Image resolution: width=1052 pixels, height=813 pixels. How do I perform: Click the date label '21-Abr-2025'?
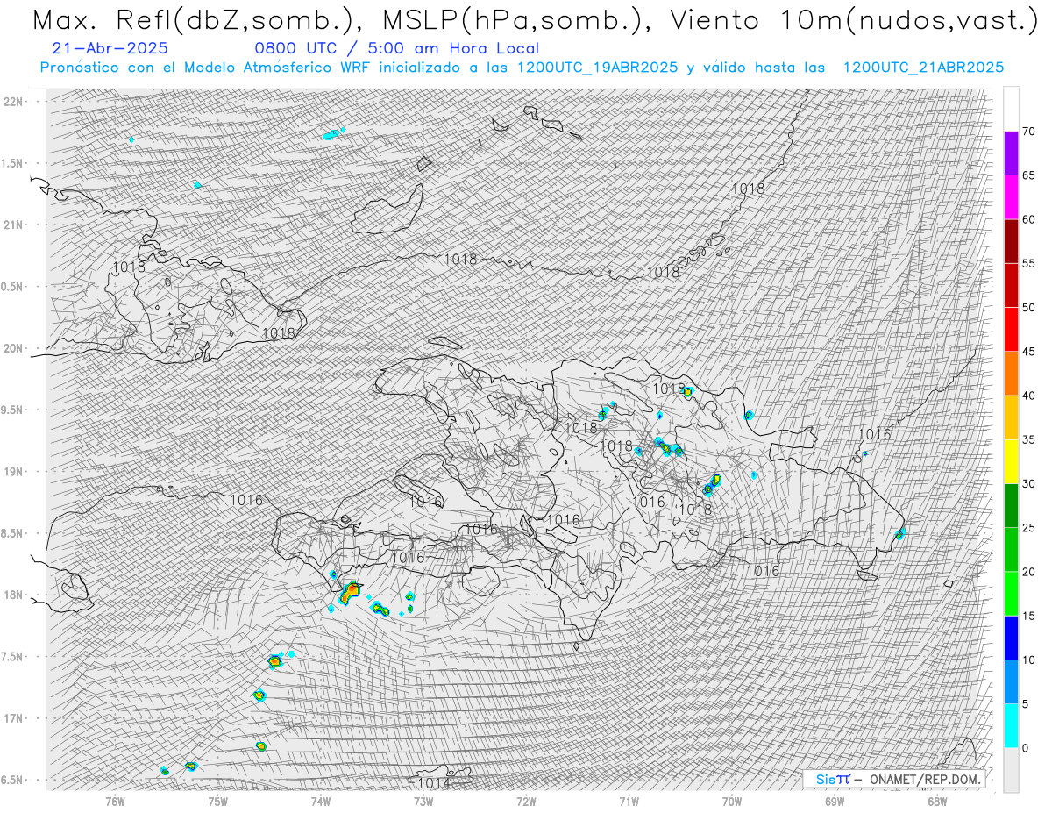110,48
